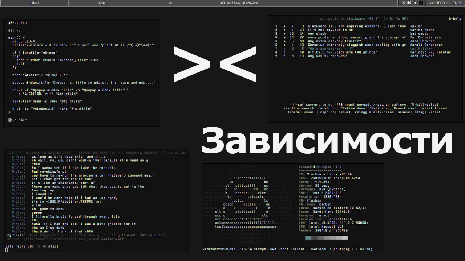Image resolution: width=465 pixels, height=261 pixels.
Task: Click the date and time clock
Action: pos(445,3)
